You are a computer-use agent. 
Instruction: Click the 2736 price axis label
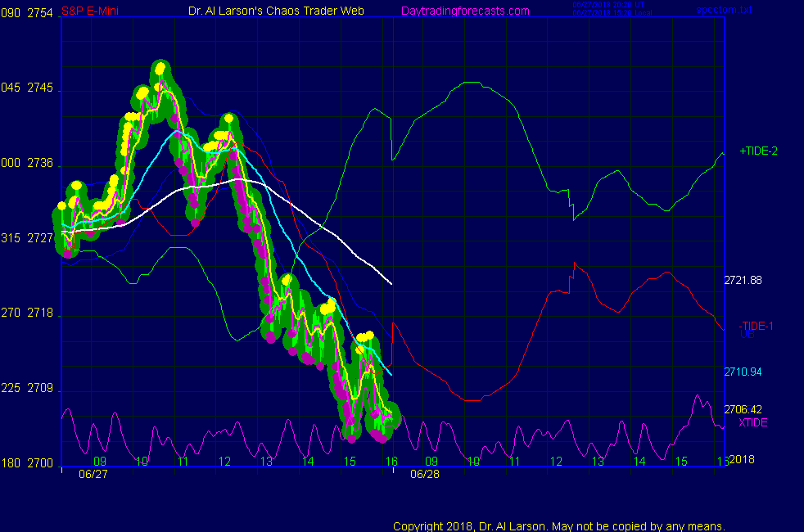pos(39,164)
